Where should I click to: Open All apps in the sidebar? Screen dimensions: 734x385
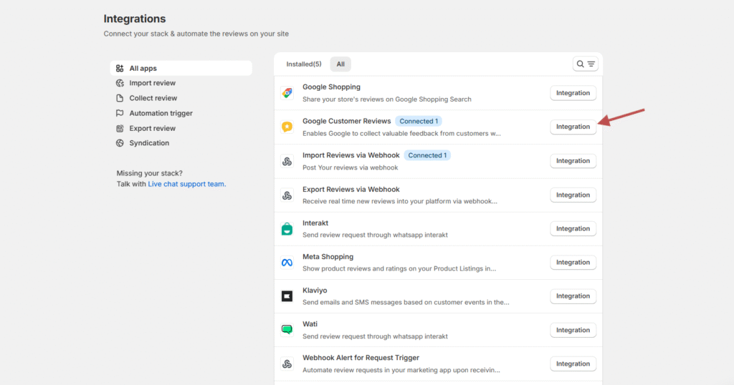(143, 69)
